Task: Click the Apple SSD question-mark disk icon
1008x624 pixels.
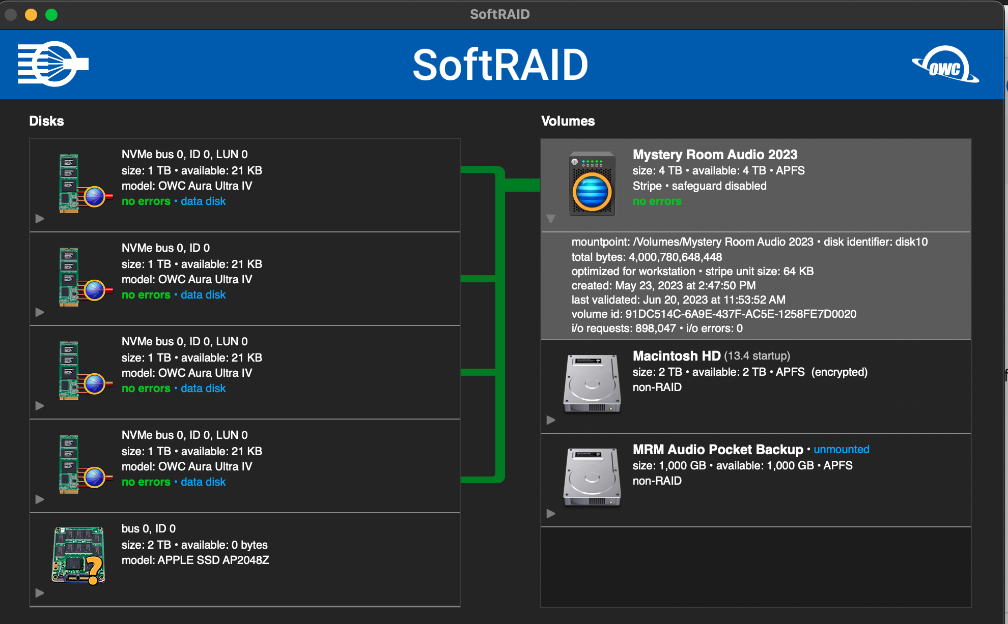Action: [x=78, y=555]
